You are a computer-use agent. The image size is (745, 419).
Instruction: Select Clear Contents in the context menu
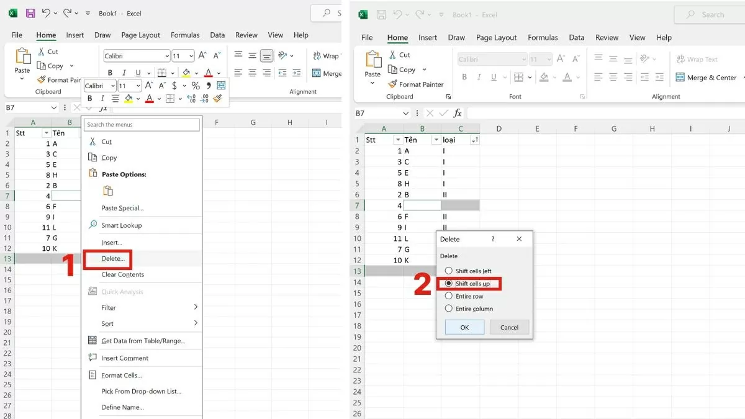(122, 274)
